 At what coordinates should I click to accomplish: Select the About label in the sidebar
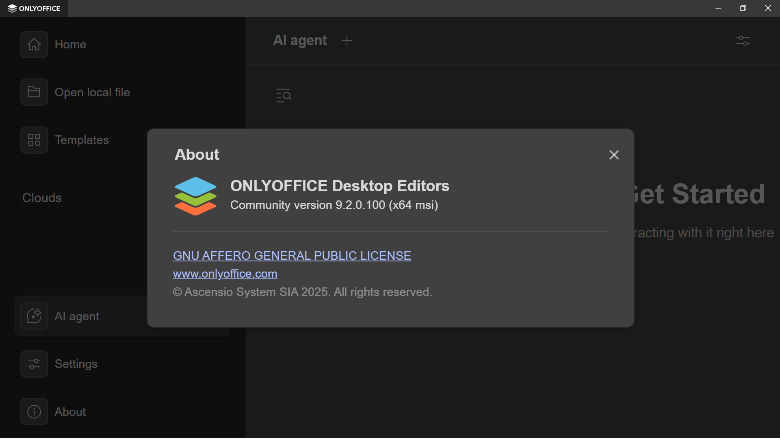pyautogui.click(x=70, y=412)
